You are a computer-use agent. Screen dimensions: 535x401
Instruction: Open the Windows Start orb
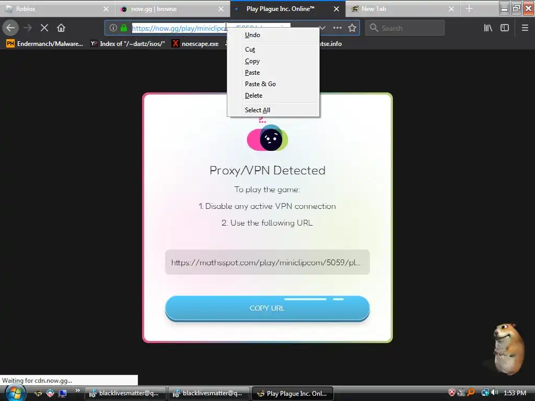[15, 393]
